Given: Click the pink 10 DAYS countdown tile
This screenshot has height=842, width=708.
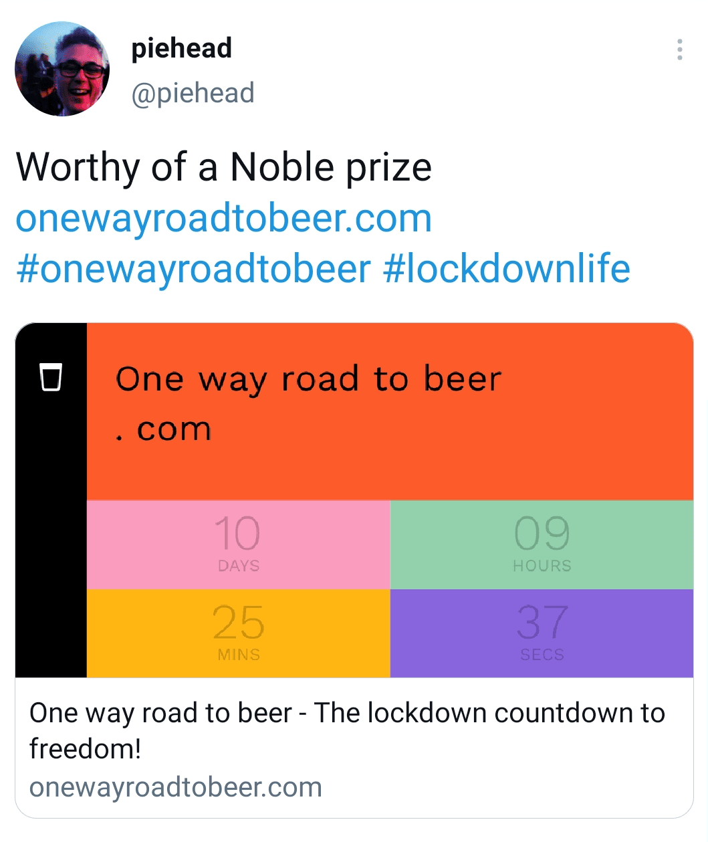Looking at the screenshot, I should (x=238, y=544).
